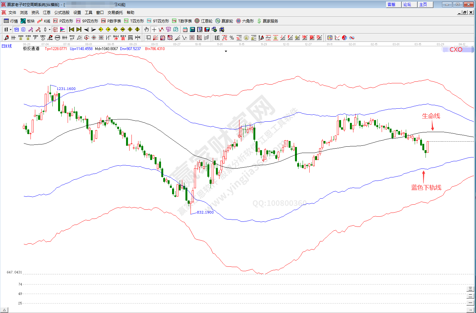Open the 交易委托 menu

coord(115,13)
